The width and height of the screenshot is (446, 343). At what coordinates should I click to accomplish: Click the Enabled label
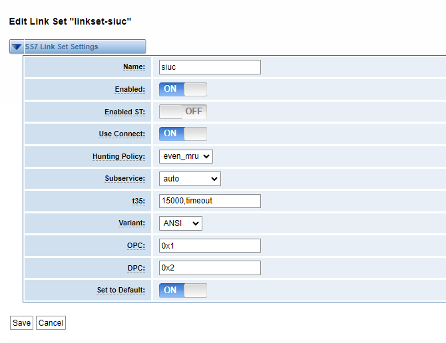point(130,89)
